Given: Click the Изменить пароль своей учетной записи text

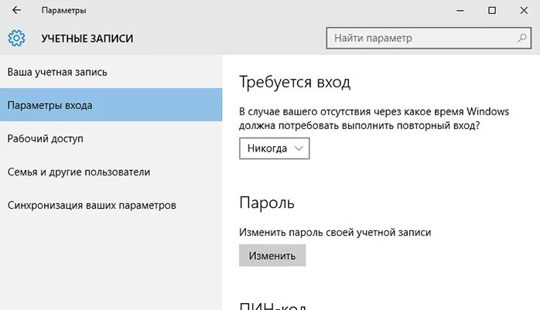Looking at the screenshot, I should 335,232.
